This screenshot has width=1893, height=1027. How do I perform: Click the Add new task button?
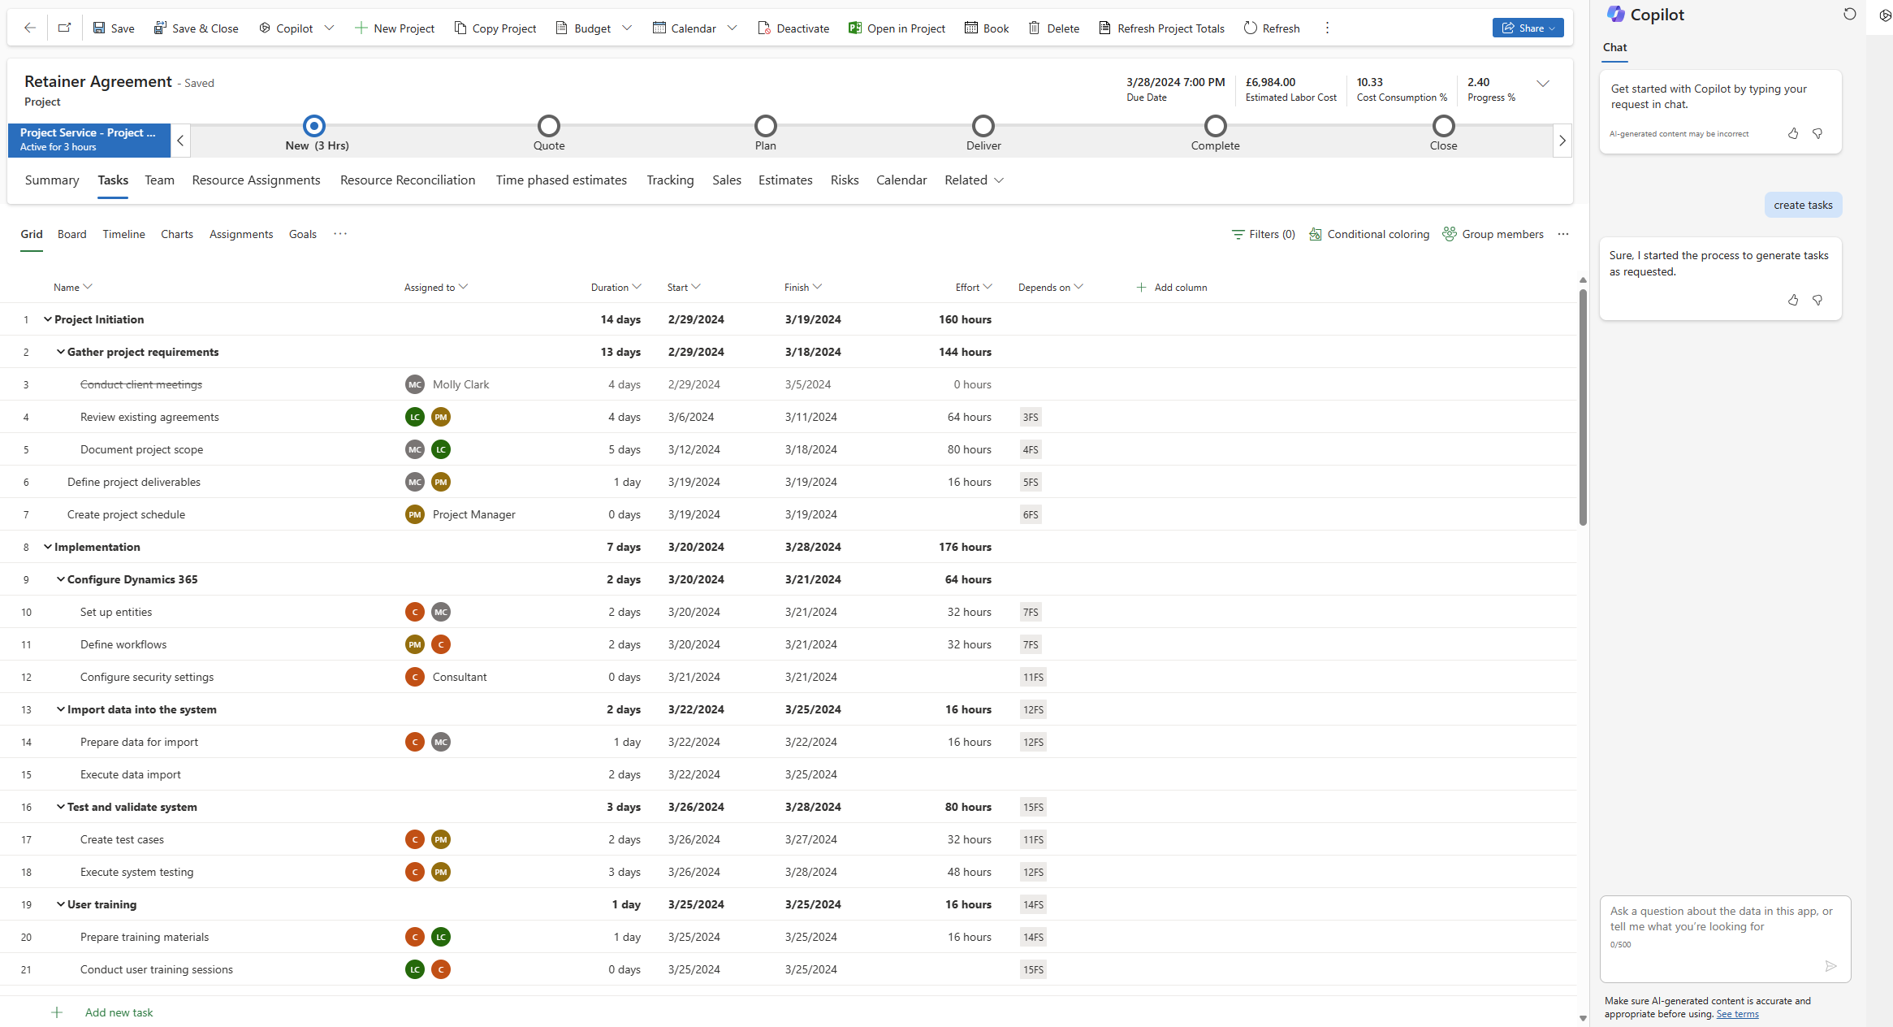coord(118,1012)
